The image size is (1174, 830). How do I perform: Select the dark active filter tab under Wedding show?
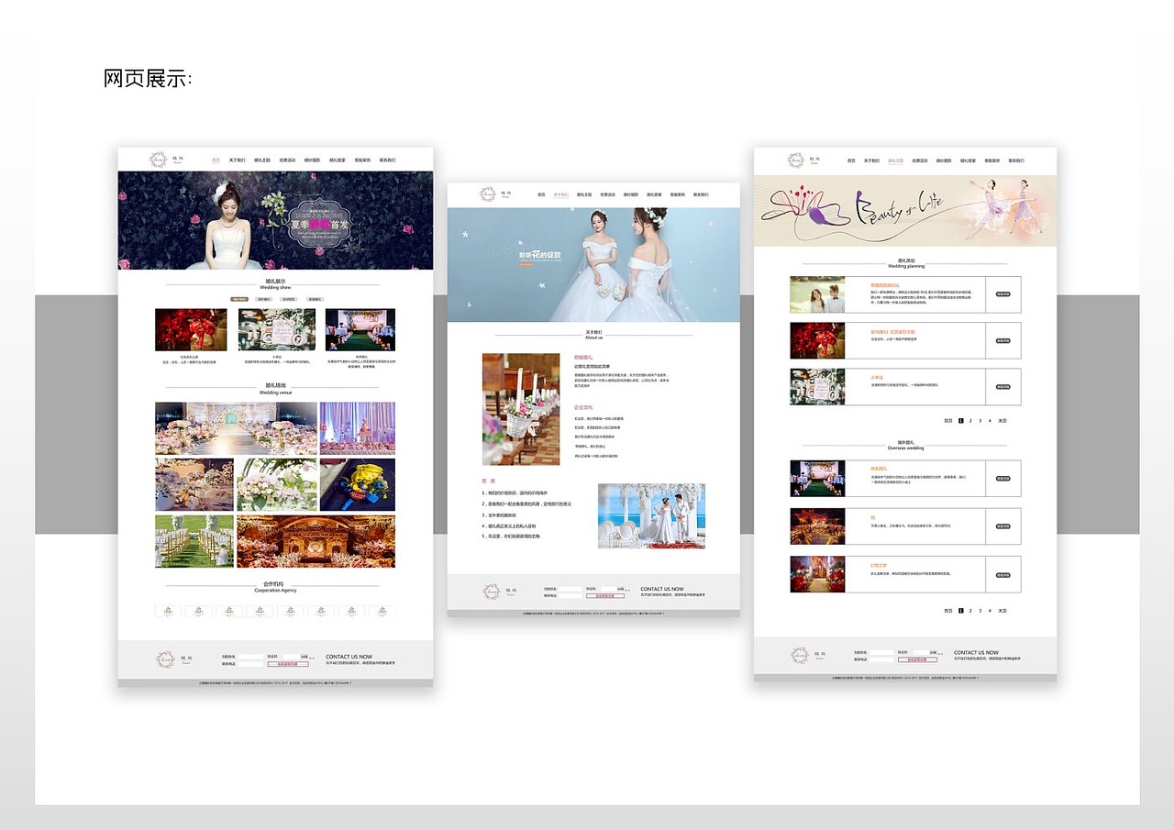click(x=239, y=299)
